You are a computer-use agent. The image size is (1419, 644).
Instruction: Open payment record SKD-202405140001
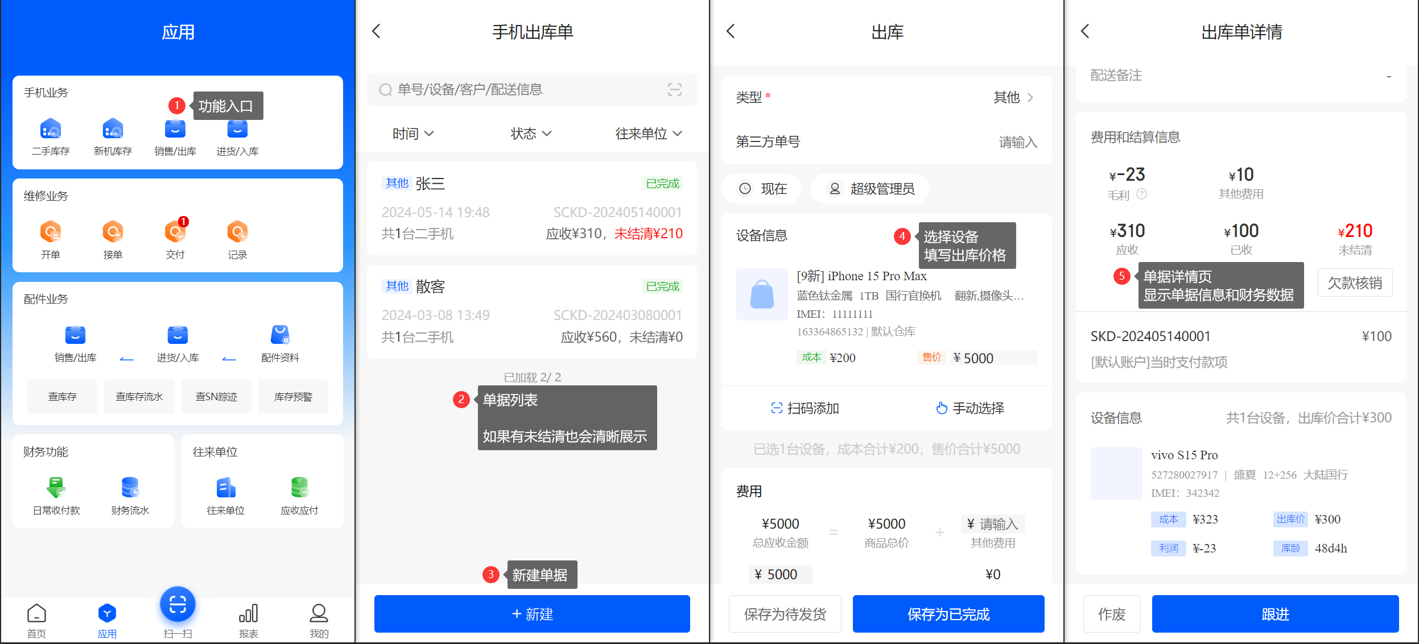tap(1241, 348)
